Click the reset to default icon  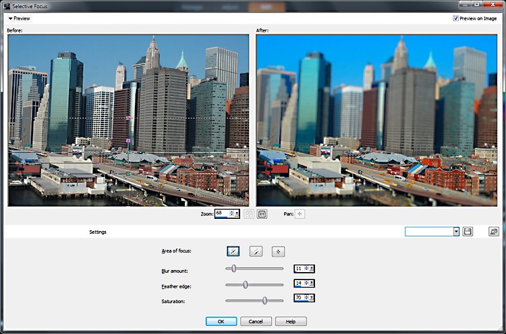pyautogui.click(x=494, y=232)
